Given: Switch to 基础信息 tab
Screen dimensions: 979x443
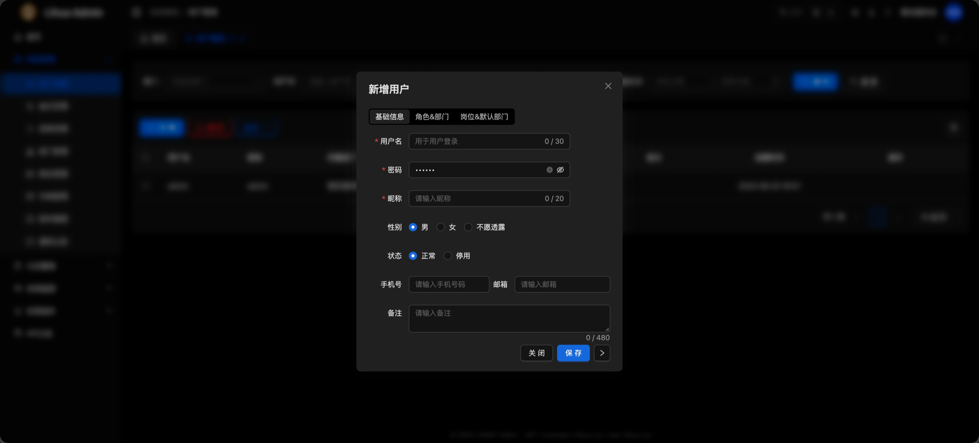Looking at the screenshot, I should click(389, 117).
